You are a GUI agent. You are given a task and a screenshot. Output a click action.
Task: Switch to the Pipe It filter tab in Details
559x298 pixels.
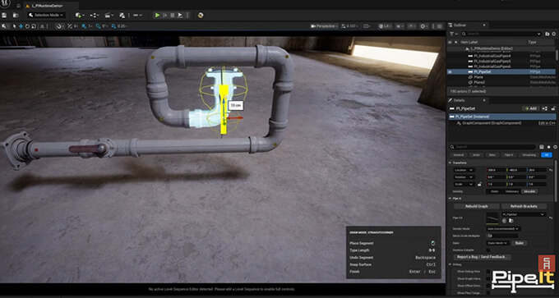coord(509,155)
